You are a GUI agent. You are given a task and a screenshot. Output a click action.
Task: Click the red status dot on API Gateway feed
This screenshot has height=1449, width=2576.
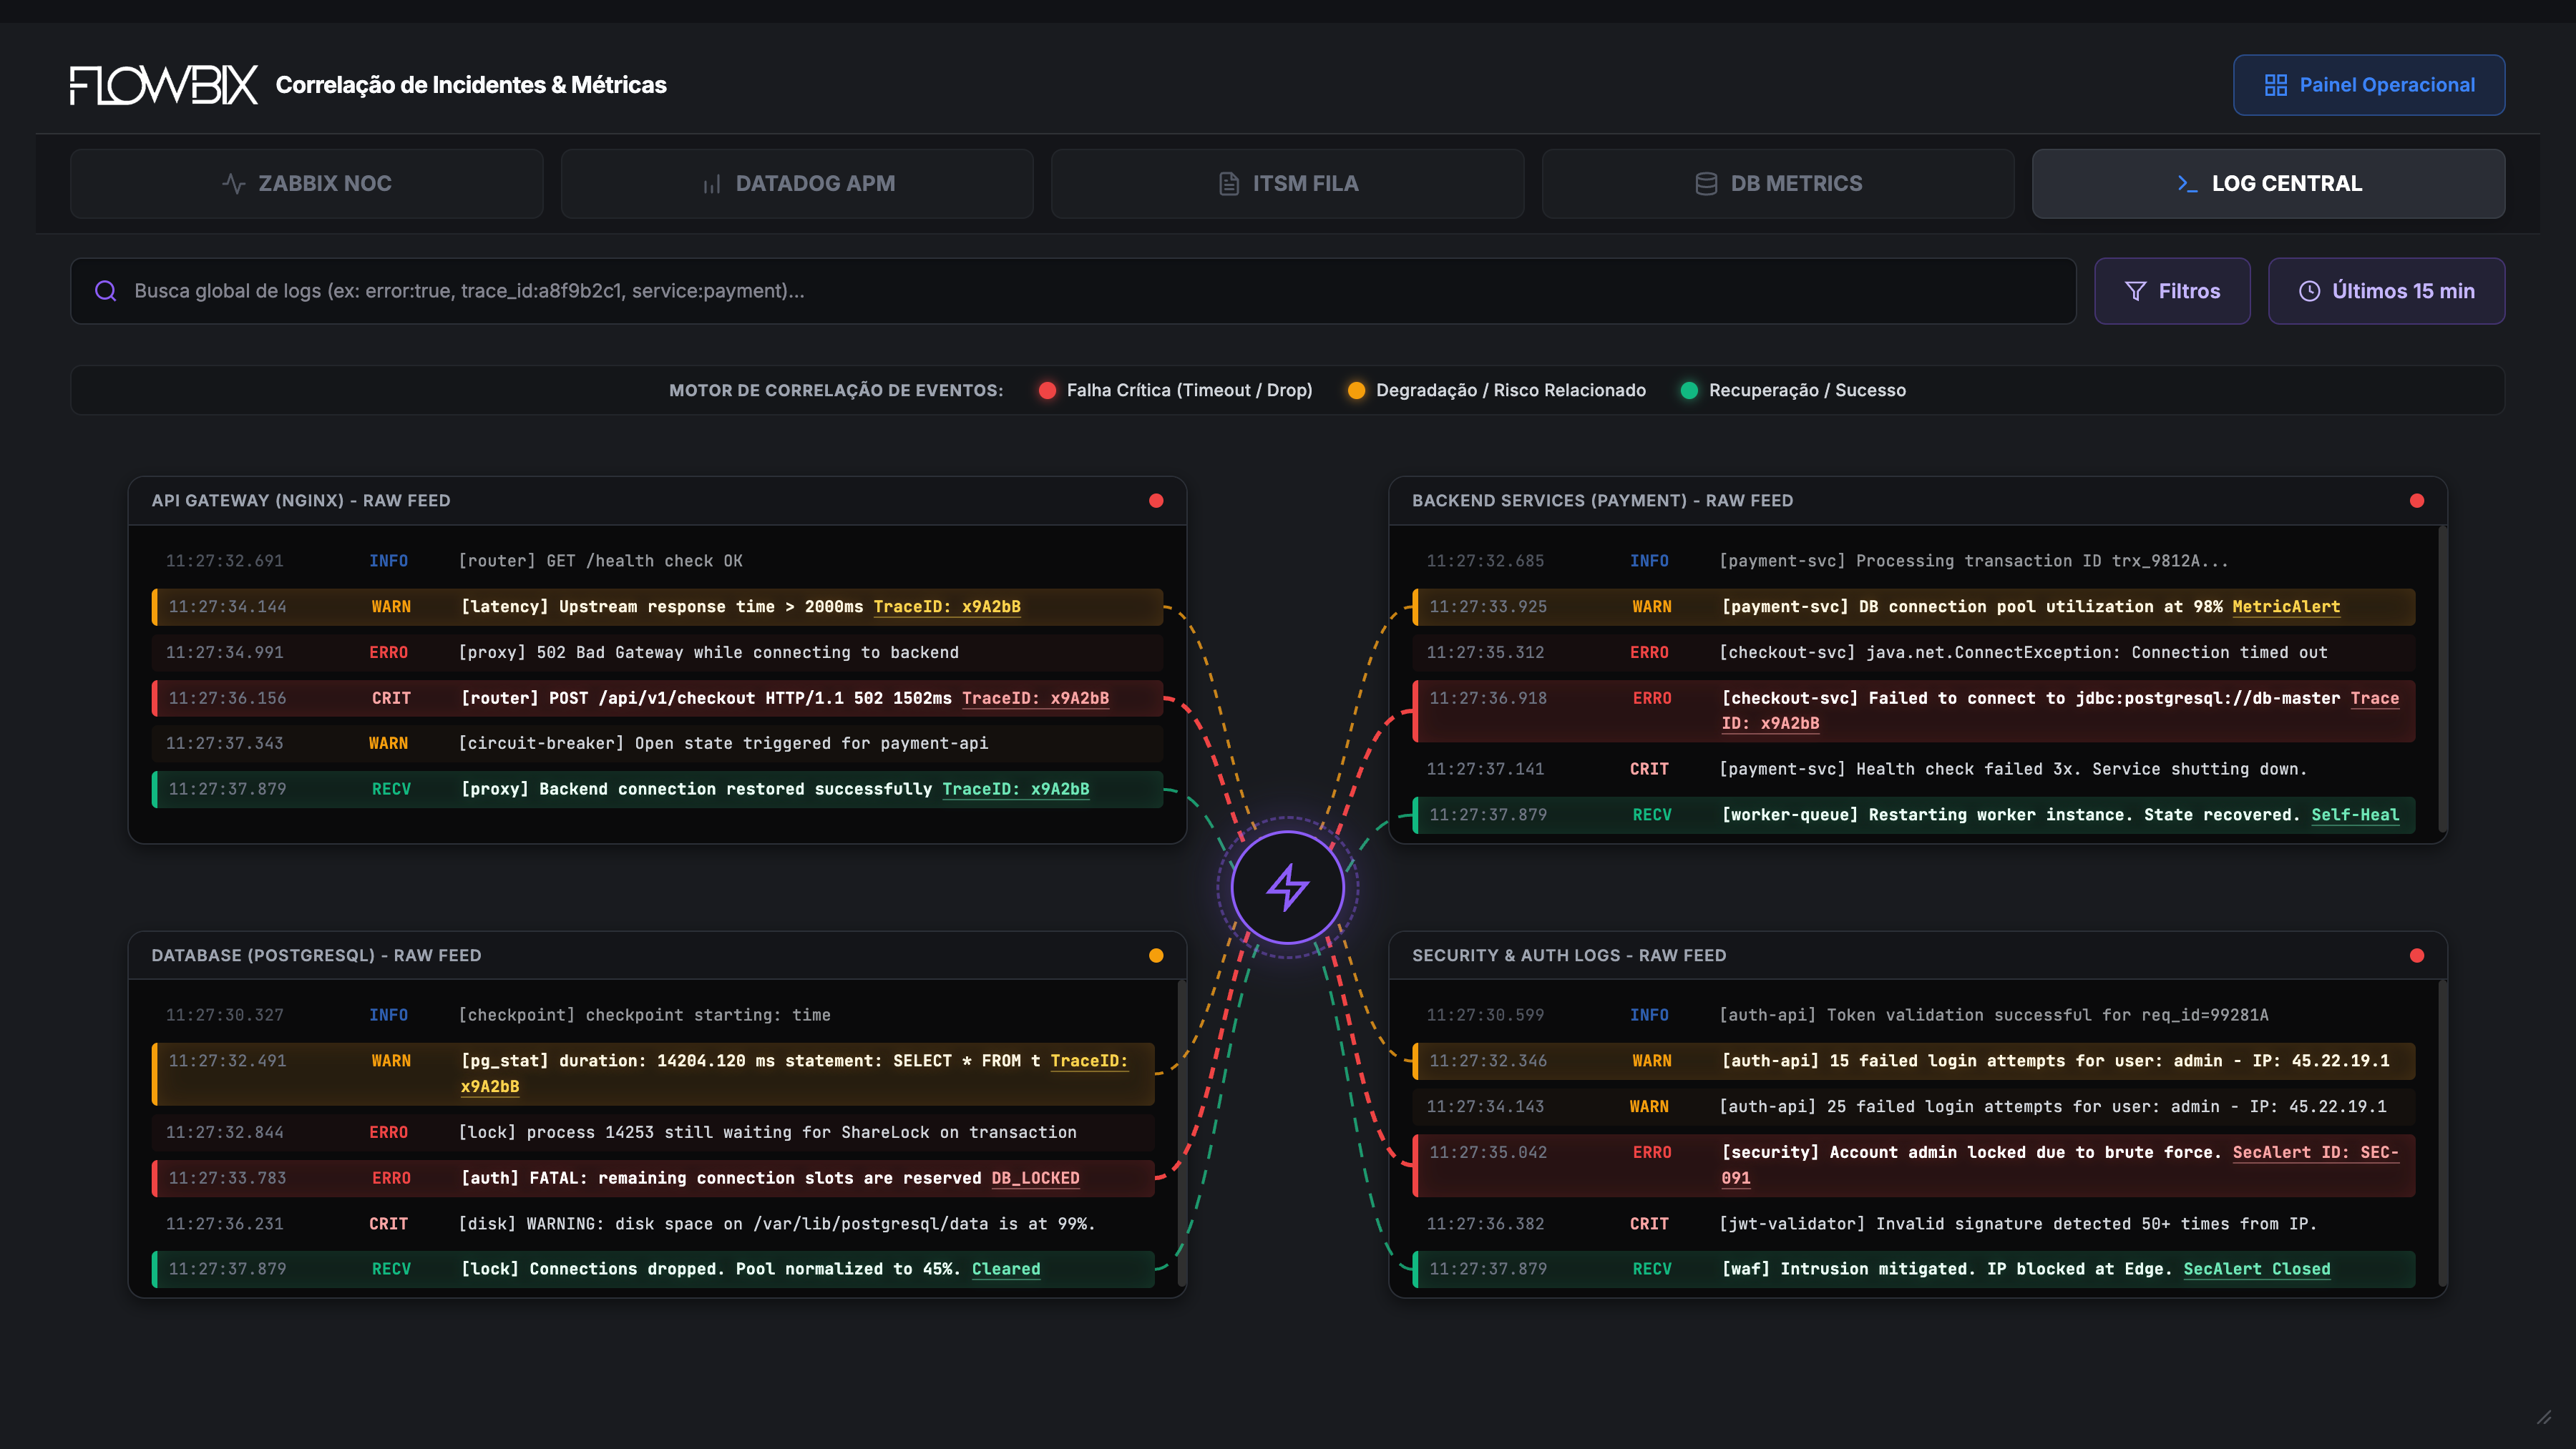coord(1156,501)
